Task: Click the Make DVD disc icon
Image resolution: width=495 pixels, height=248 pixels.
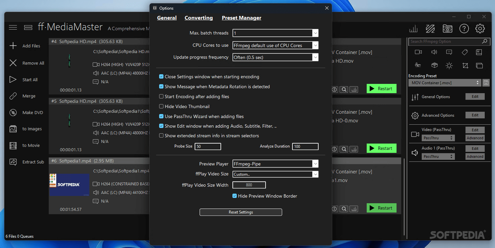Action: click(13, 113)
